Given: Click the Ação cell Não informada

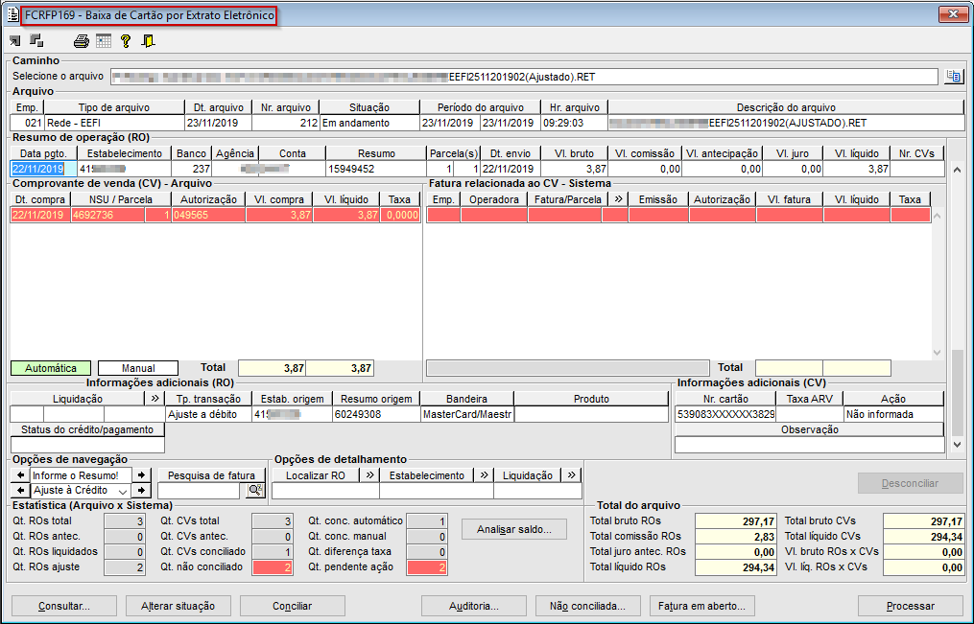Looking at the screenshot, I should 893,414.
